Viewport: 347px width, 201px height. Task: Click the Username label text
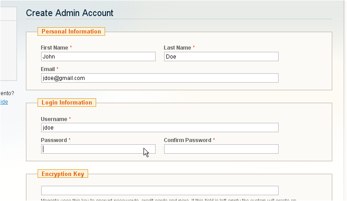tap(54, 119)
